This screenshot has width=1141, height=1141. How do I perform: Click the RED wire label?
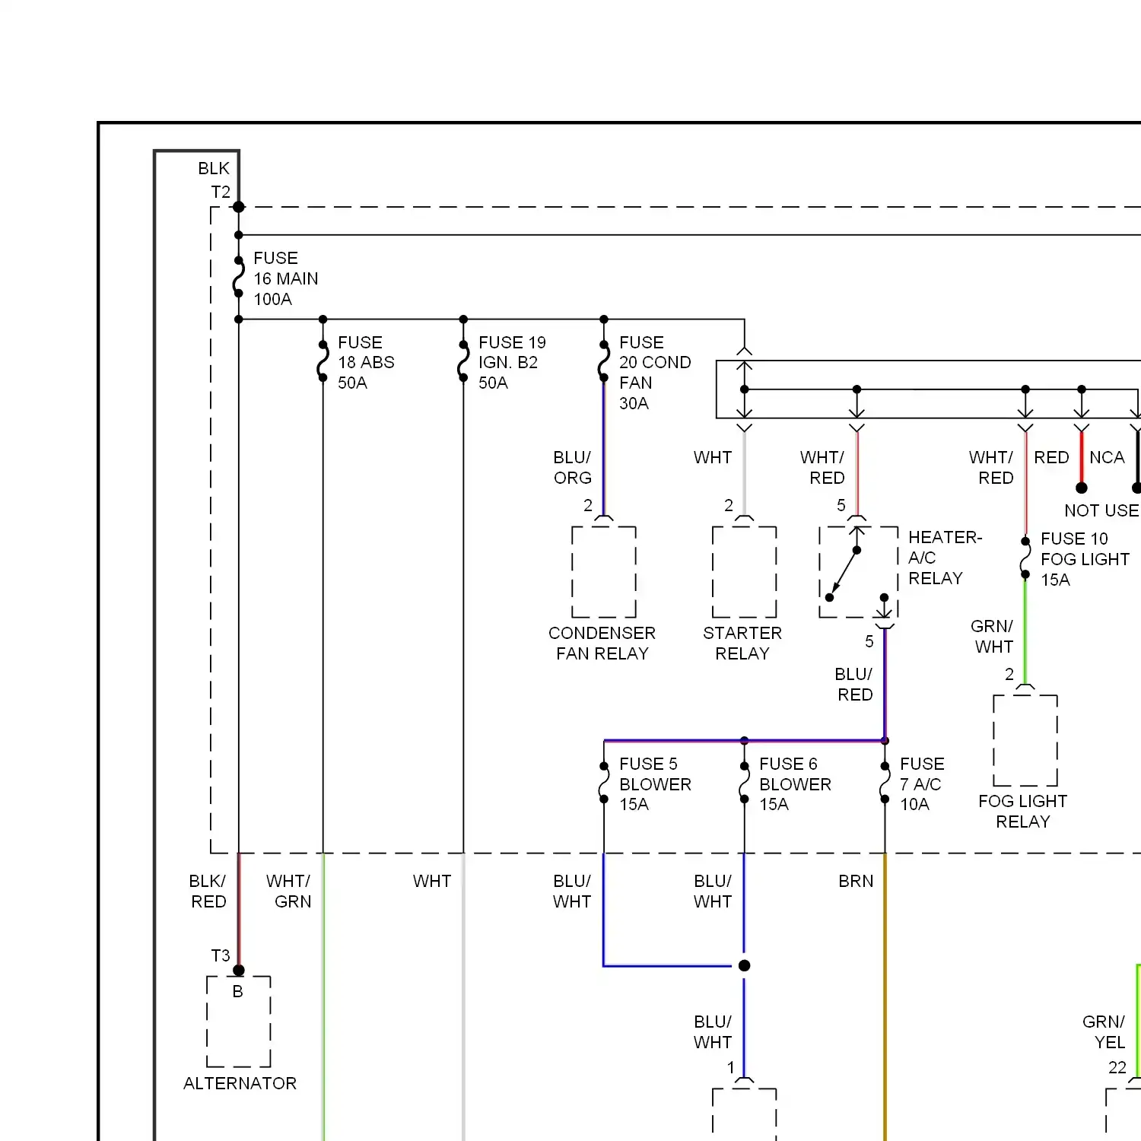(1051, 457)
